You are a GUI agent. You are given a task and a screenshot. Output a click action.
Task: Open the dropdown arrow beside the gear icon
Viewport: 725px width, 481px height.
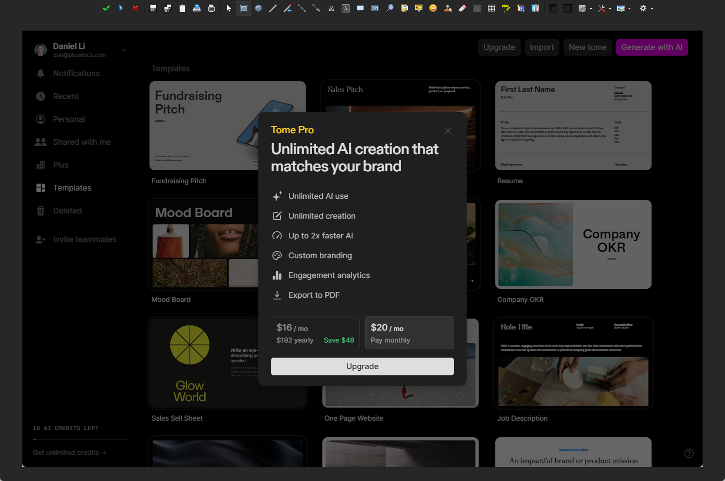tap(652, 8)
